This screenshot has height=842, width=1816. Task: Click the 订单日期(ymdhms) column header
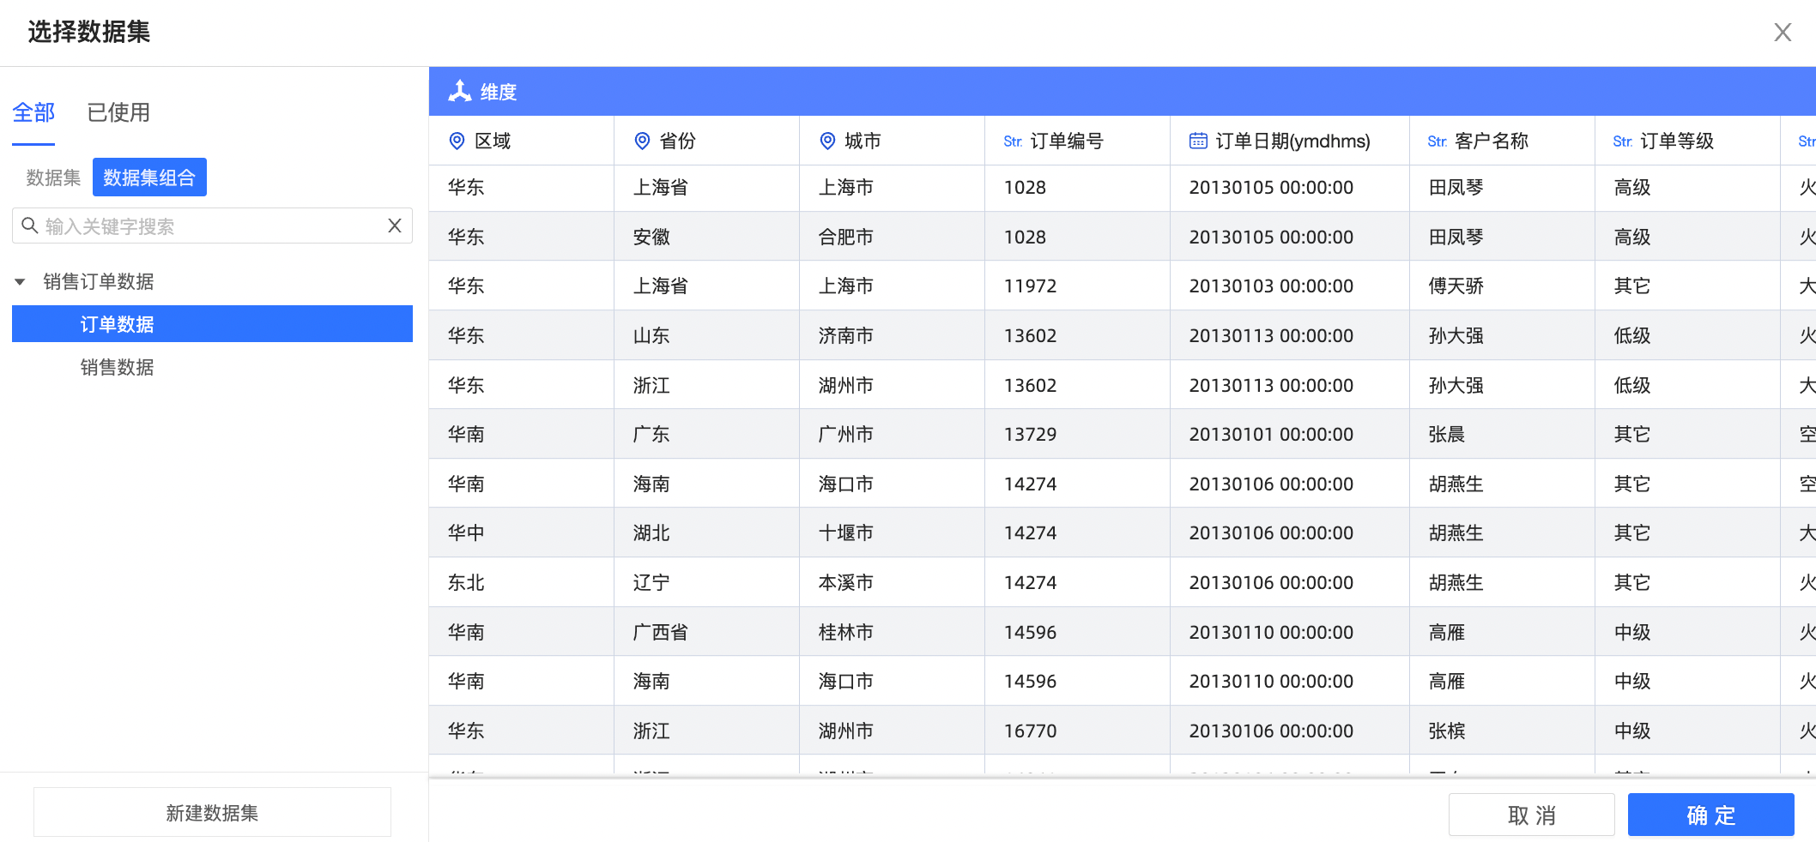tap(1289, 141)
